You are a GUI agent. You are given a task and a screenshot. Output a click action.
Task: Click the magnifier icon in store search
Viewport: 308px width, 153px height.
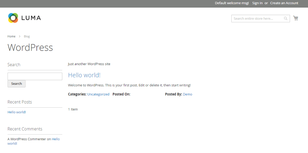[x=286, y=18]
